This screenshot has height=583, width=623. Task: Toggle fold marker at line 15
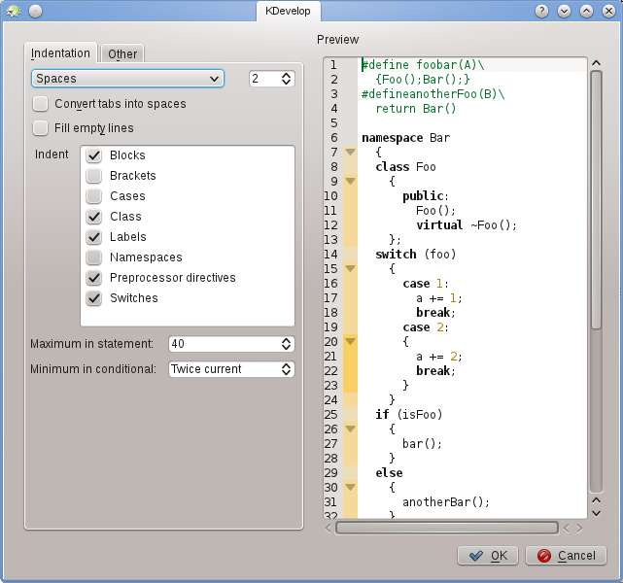[x=350, y=269]
